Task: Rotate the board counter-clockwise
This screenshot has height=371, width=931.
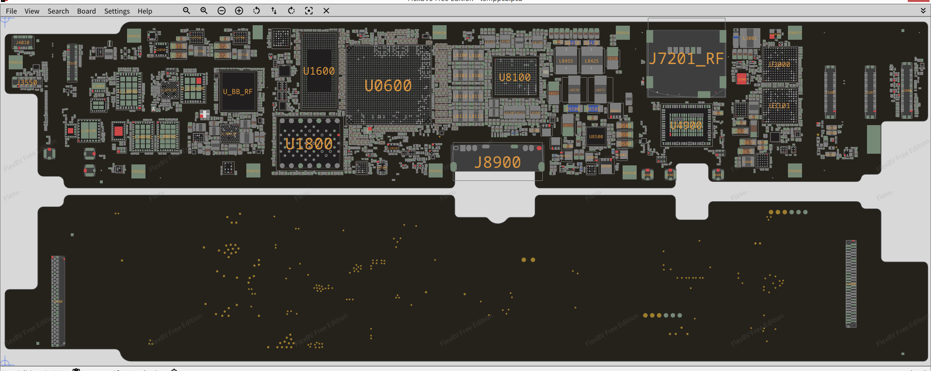Action: (x=257, y=11)
